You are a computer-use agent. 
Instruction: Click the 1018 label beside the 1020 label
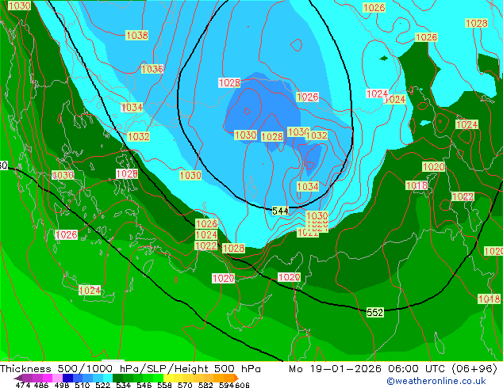[417, 185]
